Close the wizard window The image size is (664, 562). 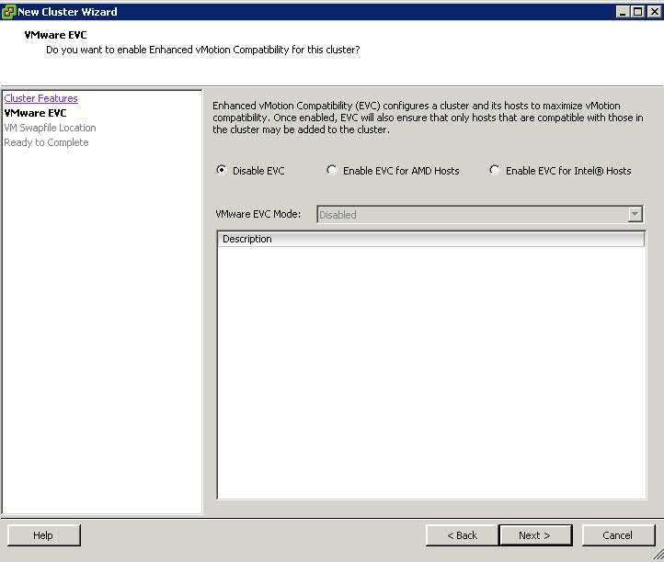654,12
